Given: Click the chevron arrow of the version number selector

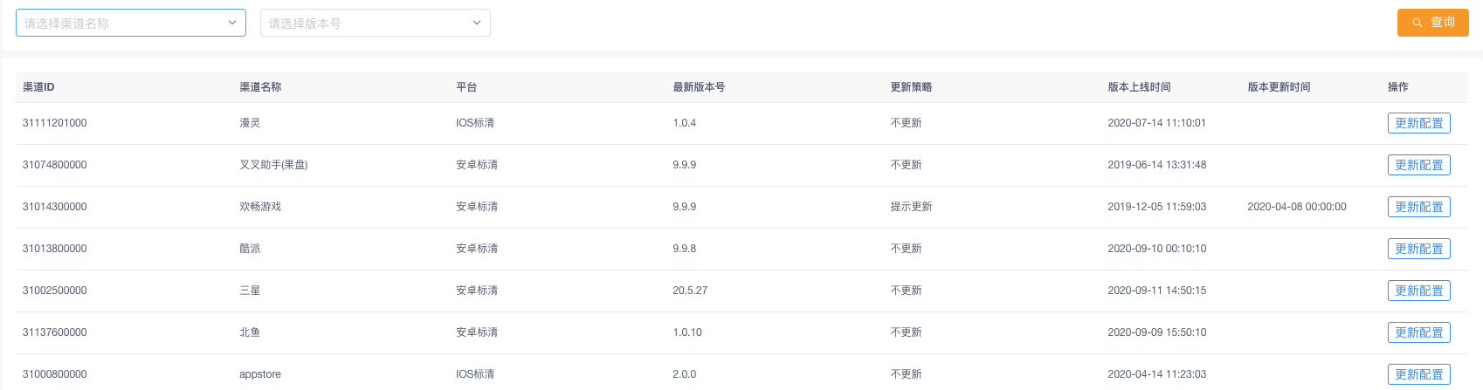Looking at the screenshot, I should 477,23.
